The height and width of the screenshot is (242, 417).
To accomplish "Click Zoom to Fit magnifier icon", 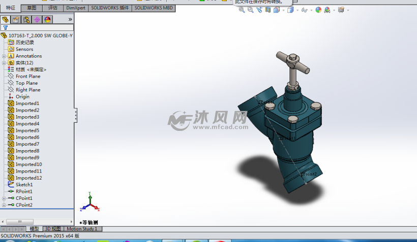I will [x=242, y=10].
